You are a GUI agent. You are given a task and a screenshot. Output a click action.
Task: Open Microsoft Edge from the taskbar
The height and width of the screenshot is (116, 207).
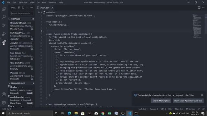(69, 113)
